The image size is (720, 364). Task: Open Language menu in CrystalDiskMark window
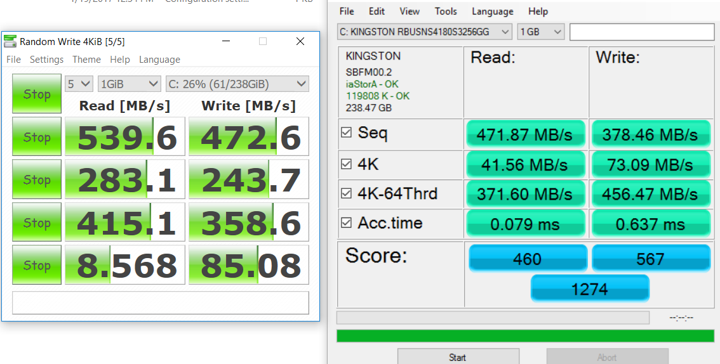[159, 60]
